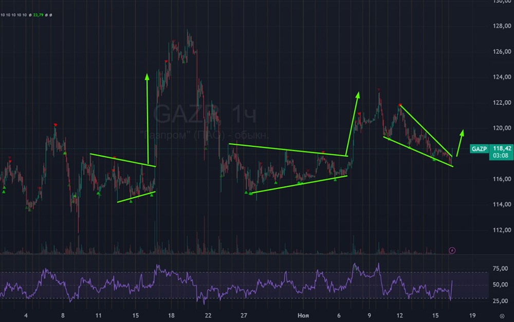This screenshot has width=514, height=322.
Task: Click the green GAZP symbol label
Action: pyautogui.click(x=479, y=149)
